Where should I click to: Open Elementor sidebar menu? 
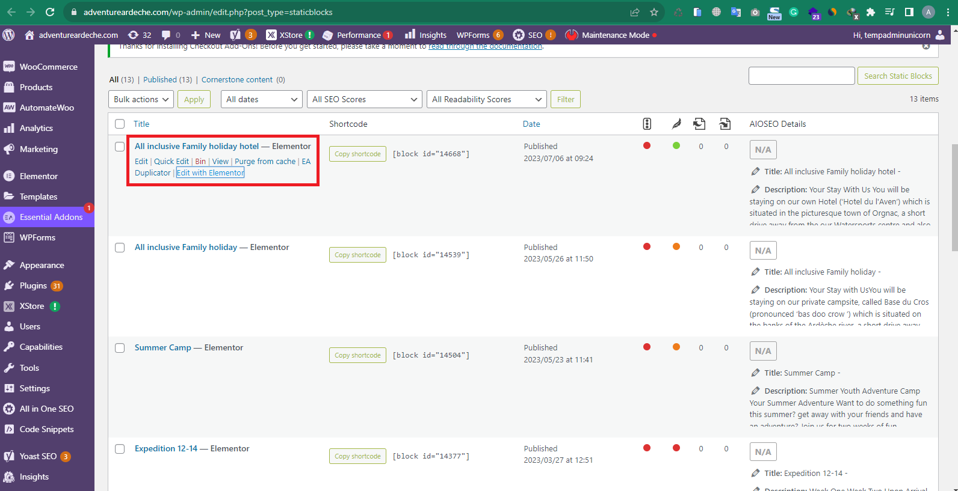[47, 176]
